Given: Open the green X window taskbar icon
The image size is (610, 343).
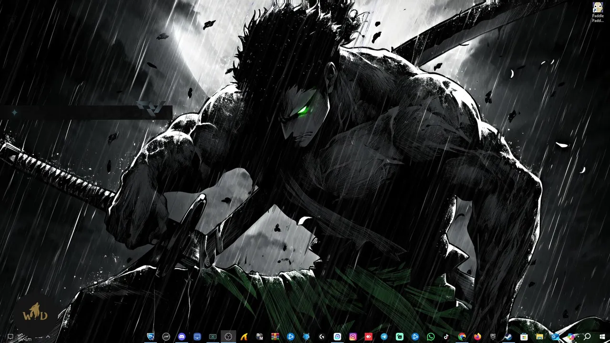Looking at the screenshot, I should 213,337.
